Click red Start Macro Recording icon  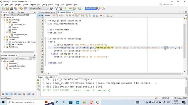(x=101, y=15)
